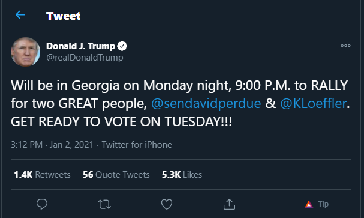This screenshot has width=364, height=218.
Task: Open the share tweet icon
Action: (229, 204)
